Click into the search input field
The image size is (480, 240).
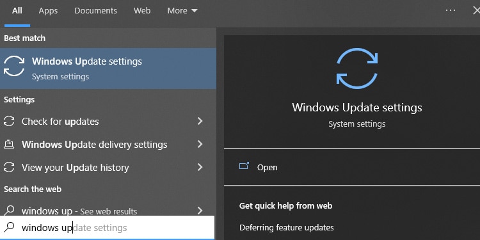click(107, 227)
